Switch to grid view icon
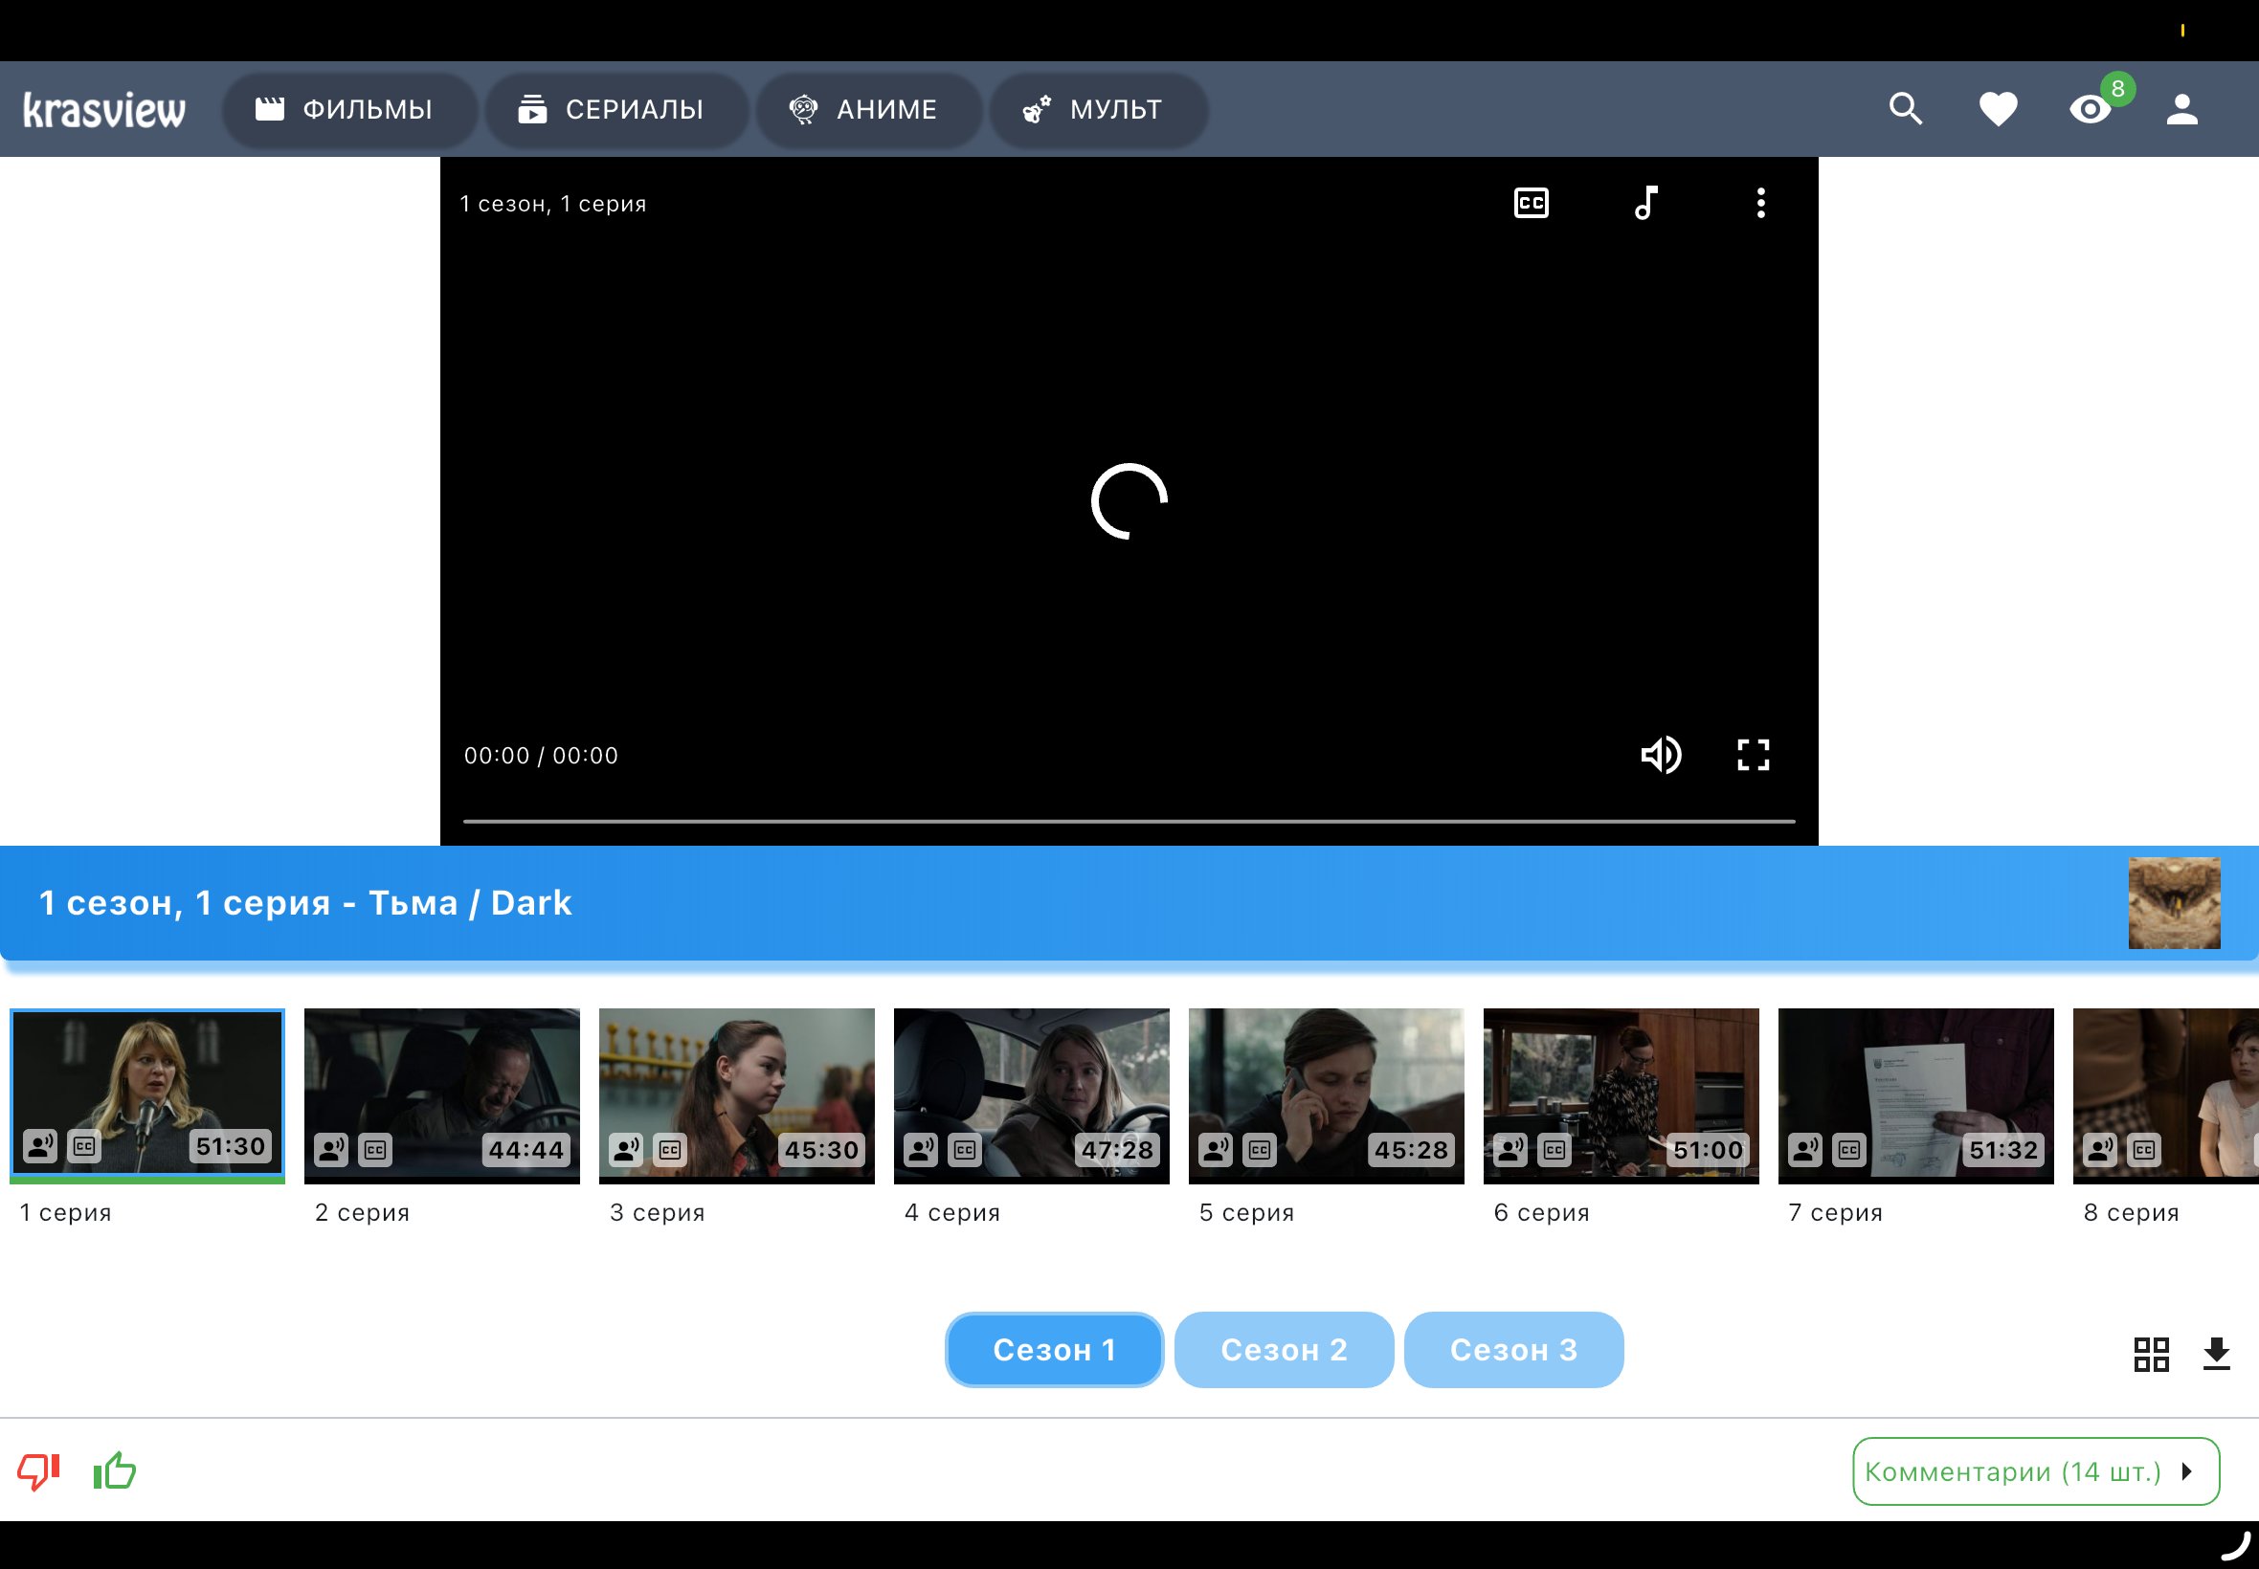2259x1569 pixels. pyautogui.click(x=2151, y=1354)
